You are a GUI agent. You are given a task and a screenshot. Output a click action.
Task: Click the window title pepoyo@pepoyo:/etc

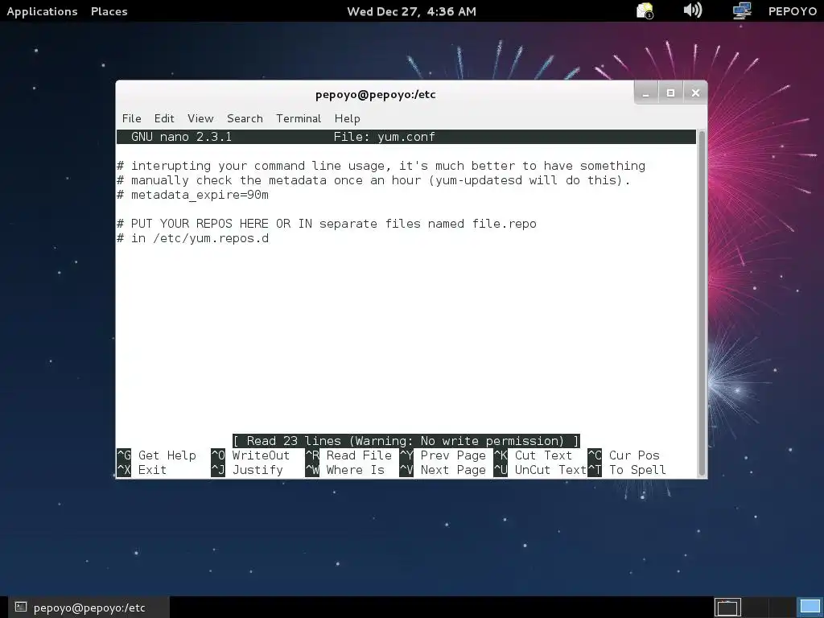[375, 95]
